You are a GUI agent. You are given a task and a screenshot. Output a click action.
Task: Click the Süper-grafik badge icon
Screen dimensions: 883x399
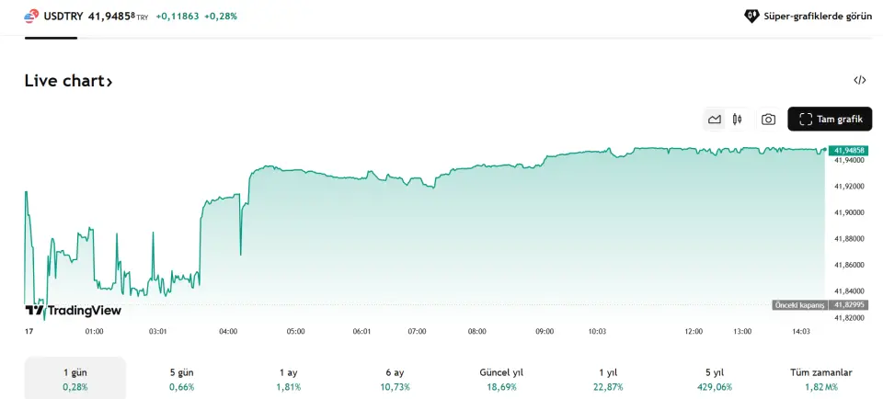pos(751,16)
